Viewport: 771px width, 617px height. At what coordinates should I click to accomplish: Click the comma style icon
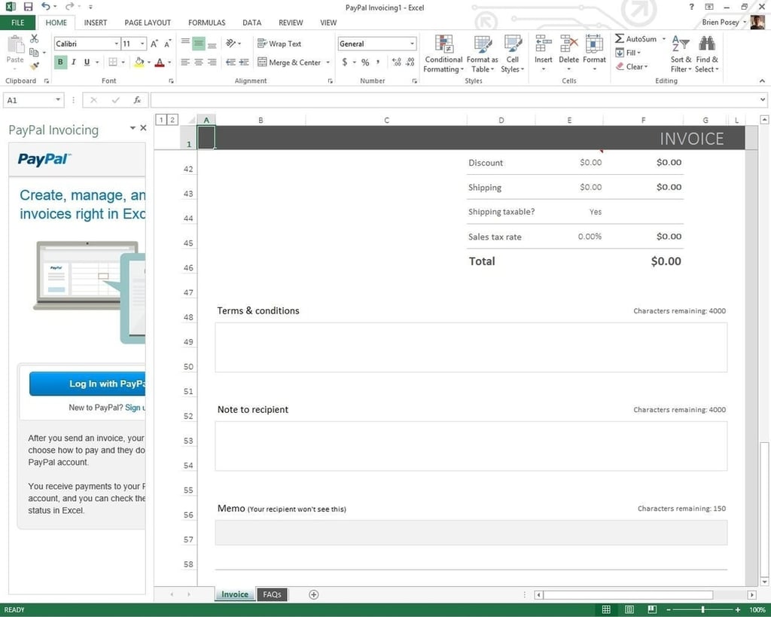pos(378,62)
